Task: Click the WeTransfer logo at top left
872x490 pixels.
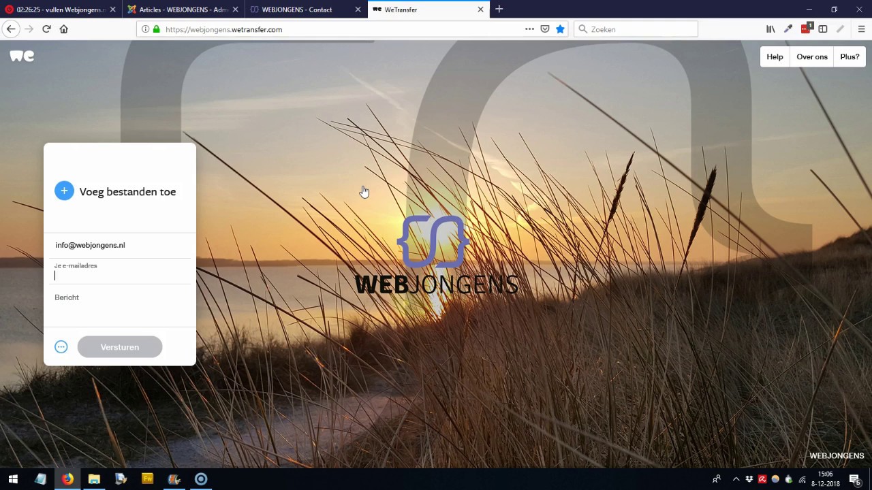Action: pyautogui.click(x=22, y=56)
